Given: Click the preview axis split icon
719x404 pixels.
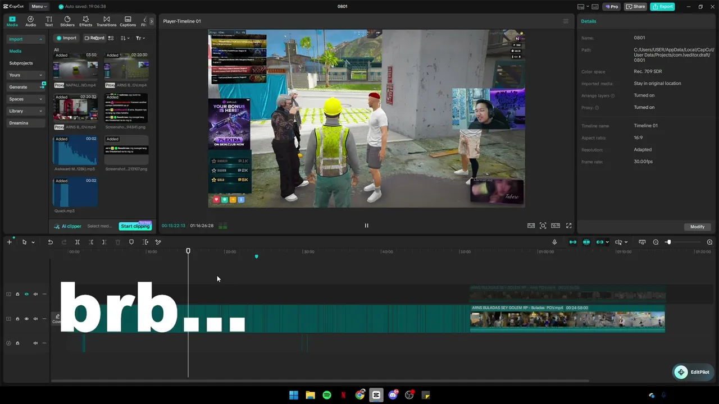Looking at the screenshot, I should [x=618, y=242].
